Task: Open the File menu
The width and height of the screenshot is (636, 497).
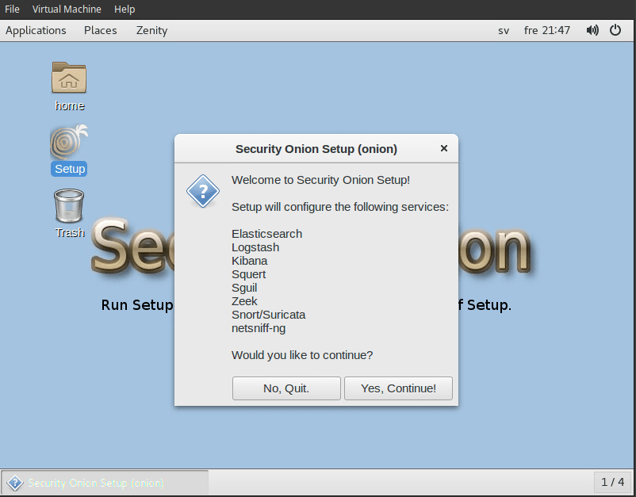Action: (12, 10)
